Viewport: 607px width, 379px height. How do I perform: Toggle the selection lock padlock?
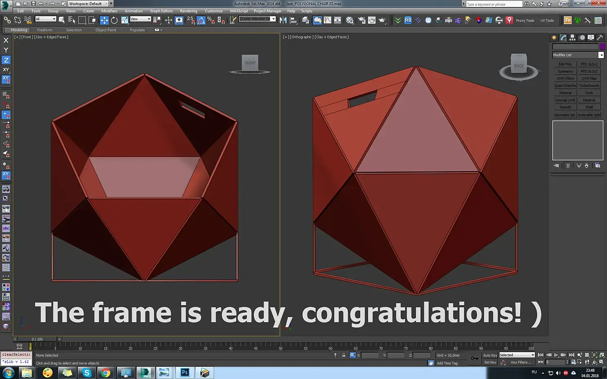(344, 355)
